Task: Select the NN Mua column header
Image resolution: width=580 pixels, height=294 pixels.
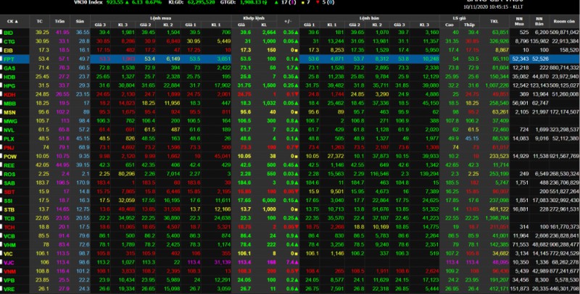Action: click(520, 22)
